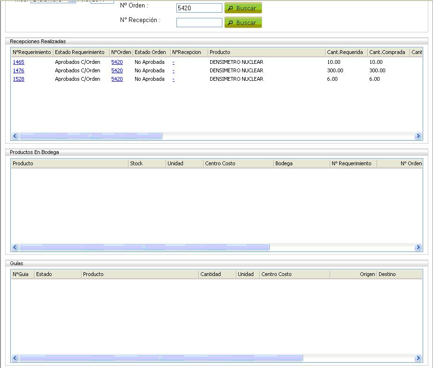Sort by Cant.Comprada column header
433x368 pixels.
click(388, 52)
